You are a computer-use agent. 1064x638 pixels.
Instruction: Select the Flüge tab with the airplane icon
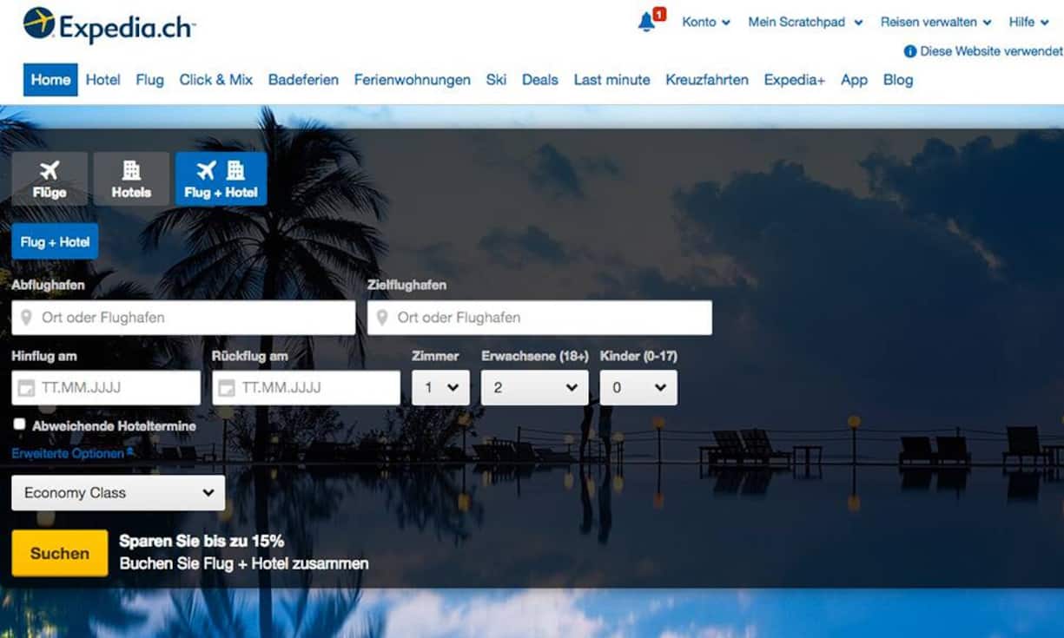[49, 178]
